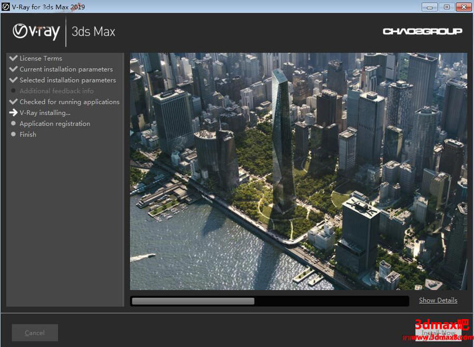Click the V-Ray logo in the header
Viewport: 474px width, 347px height.
tap(35, 32)
